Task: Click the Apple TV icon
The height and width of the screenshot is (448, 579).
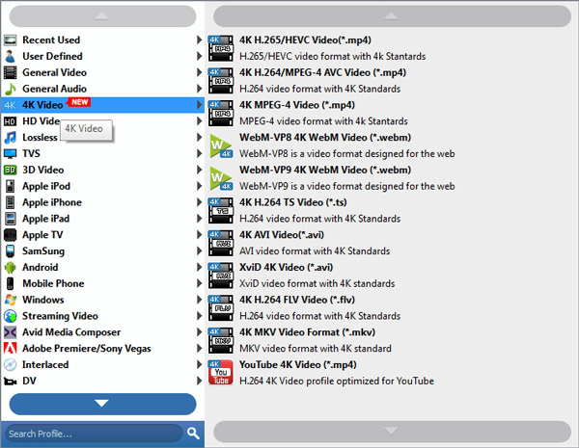Action: 10,234
